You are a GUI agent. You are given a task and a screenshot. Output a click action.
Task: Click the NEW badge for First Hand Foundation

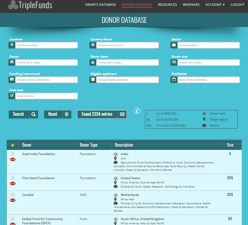pyautogui.click(x=13, y=183)
